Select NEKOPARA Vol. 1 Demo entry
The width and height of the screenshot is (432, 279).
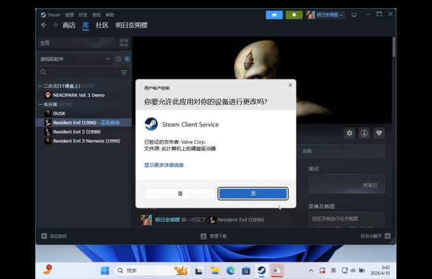(83, 95)
